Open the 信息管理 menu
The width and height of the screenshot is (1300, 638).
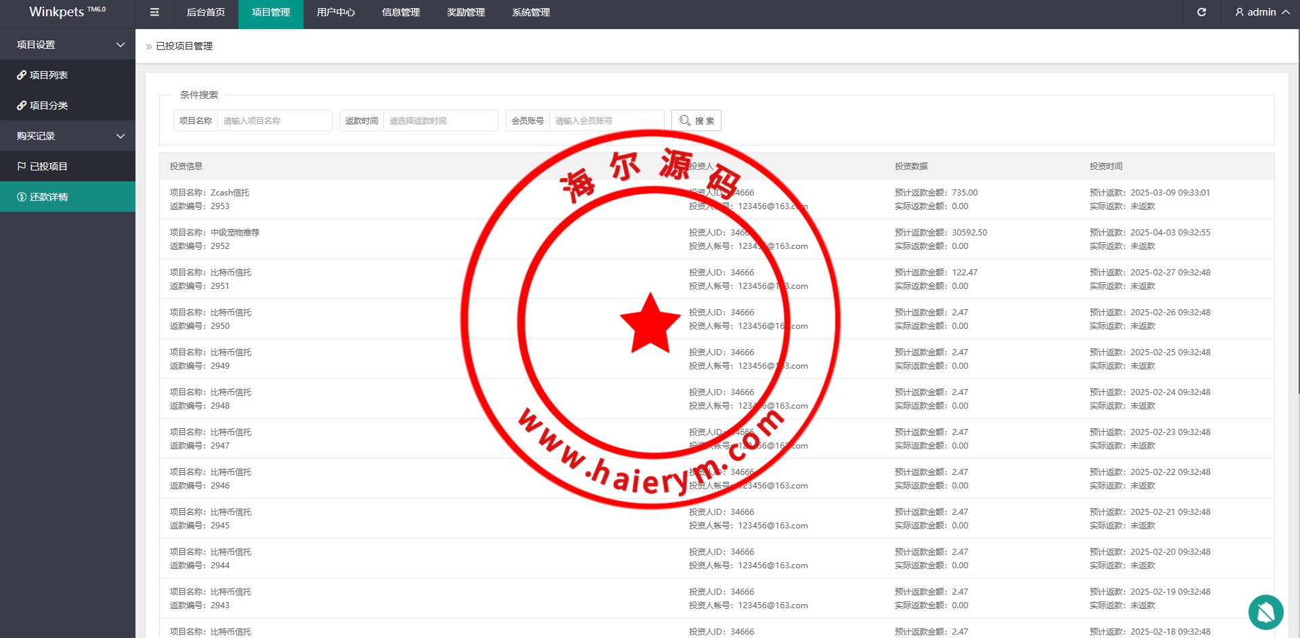(400, 12)
